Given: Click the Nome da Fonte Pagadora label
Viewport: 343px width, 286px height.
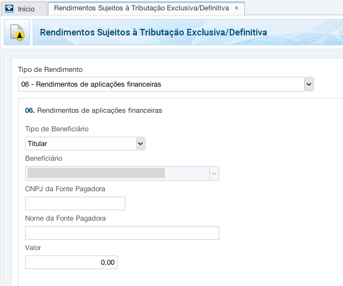Looking at the screenshot, I should pyautogui.click(x=65, y=218).
